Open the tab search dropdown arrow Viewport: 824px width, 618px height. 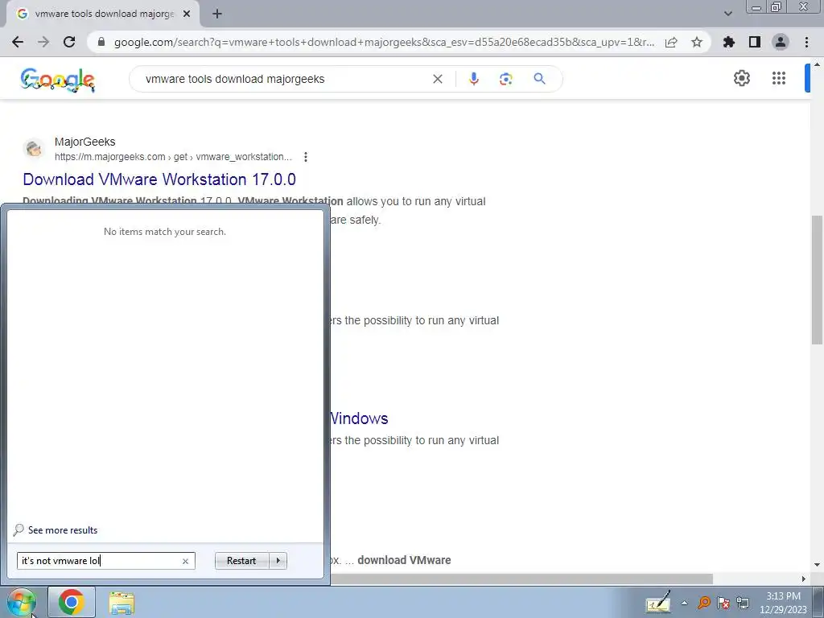pyautogui.click(x=727, y=14)
